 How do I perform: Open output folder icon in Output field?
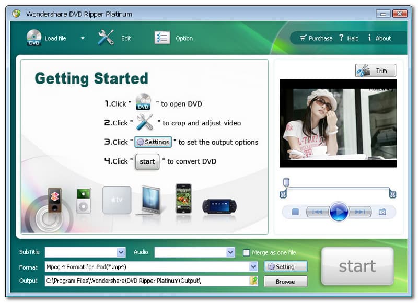[x=253, y=281]
